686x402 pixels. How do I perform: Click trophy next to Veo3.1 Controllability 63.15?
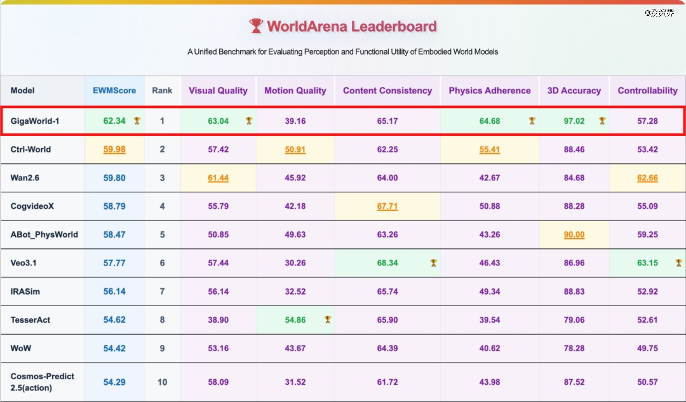[x=678, y=263]
